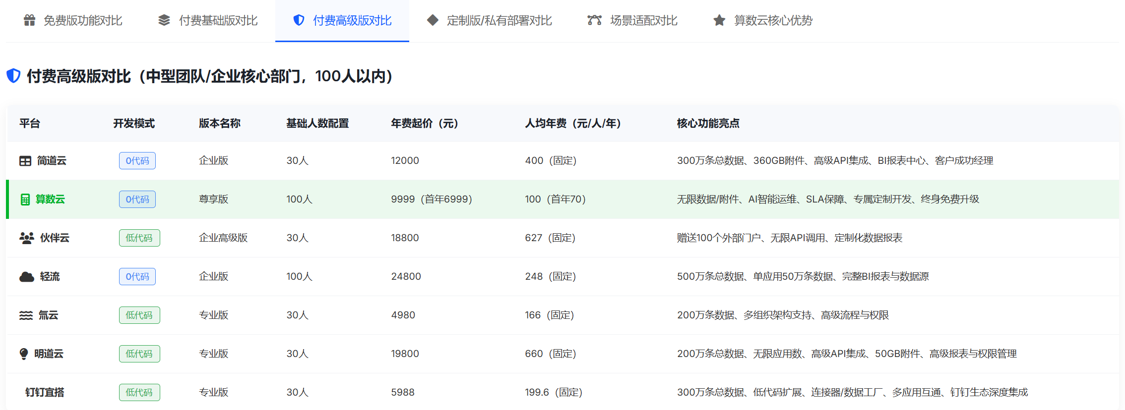Screen dimensions: 1125x410
Task: Click the table icon beside 简道云
Action: pyautogui.click(x=25, y=161)
